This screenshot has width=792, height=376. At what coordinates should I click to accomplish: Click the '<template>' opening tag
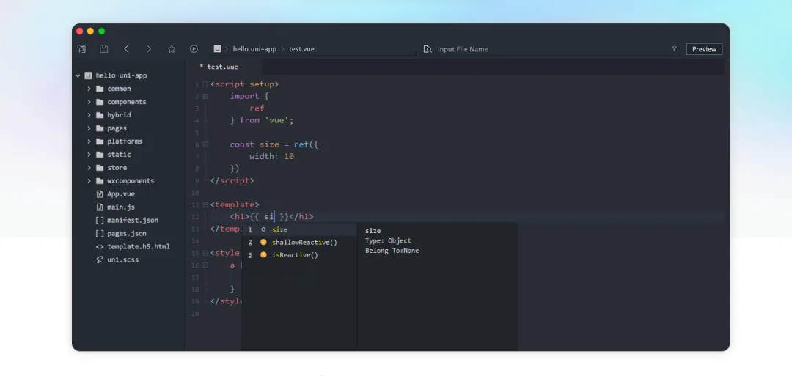[235, 204]
